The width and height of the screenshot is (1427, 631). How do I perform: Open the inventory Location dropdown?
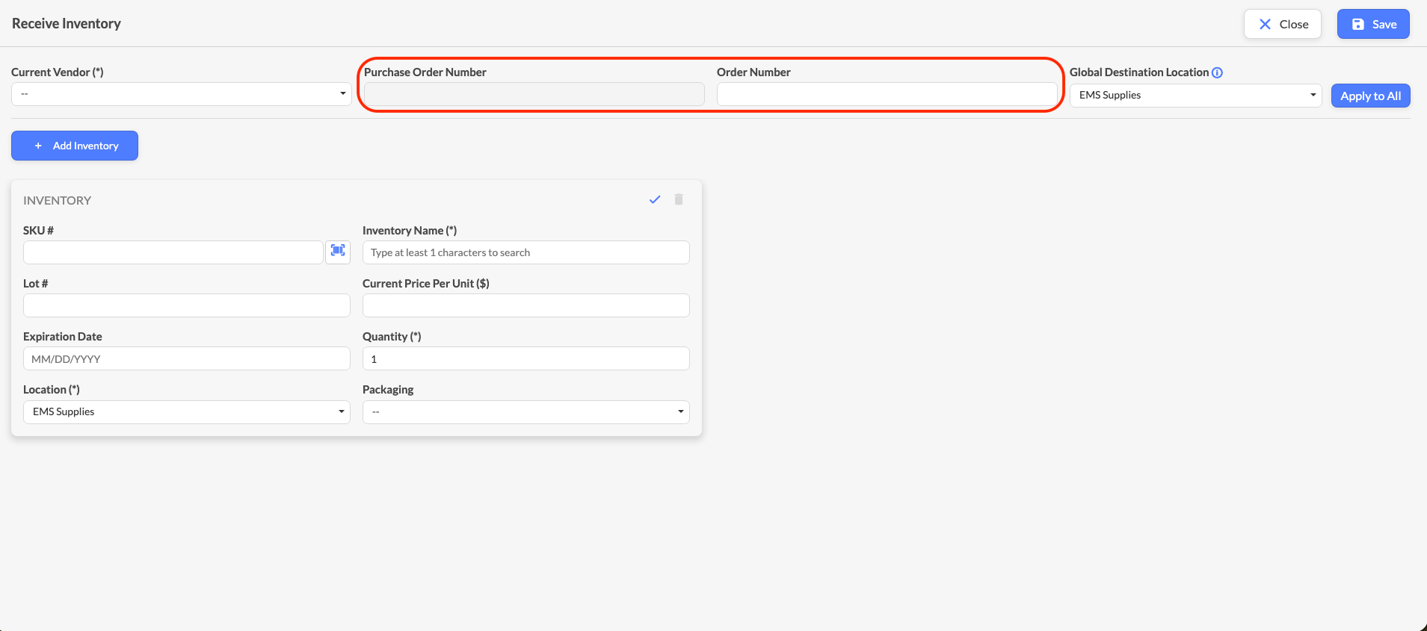coord(187,412)
